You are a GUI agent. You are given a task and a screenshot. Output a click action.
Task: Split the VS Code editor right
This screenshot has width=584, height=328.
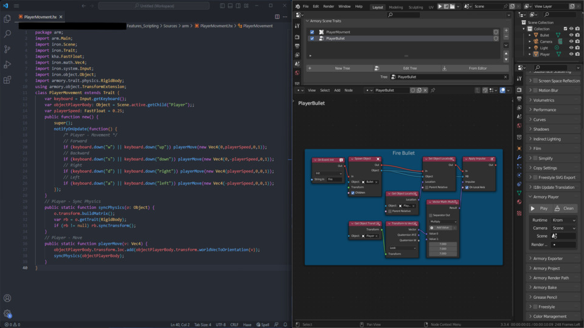click(x=277, y=17)
